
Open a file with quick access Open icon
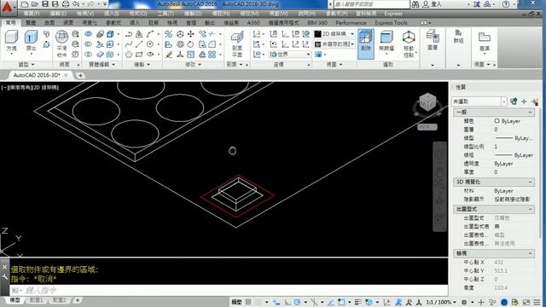(34, 4)
